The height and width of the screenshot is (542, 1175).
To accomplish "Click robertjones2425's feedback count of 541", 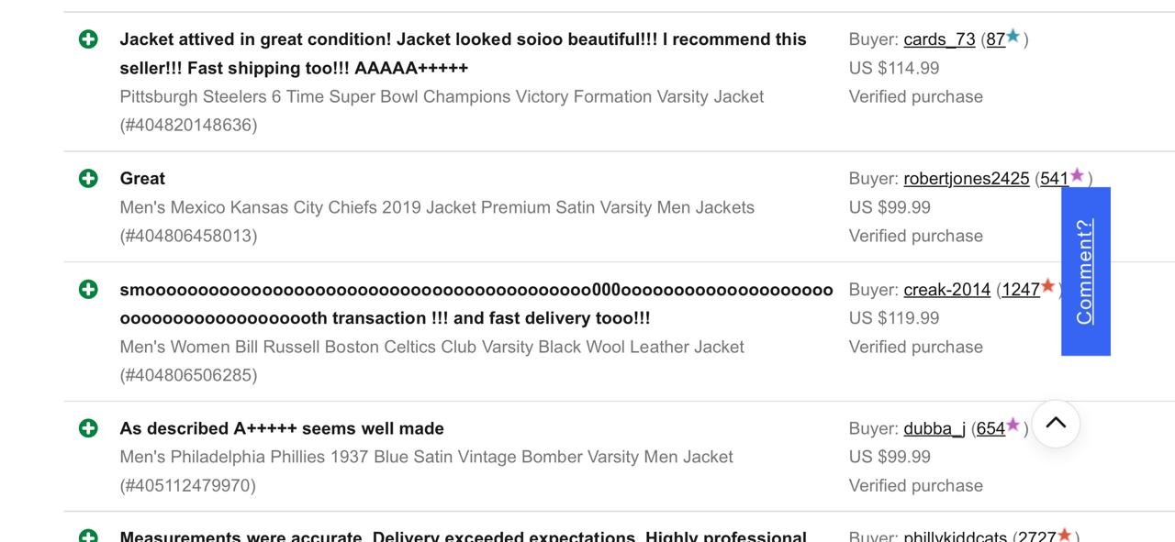I will [1056, 178].
